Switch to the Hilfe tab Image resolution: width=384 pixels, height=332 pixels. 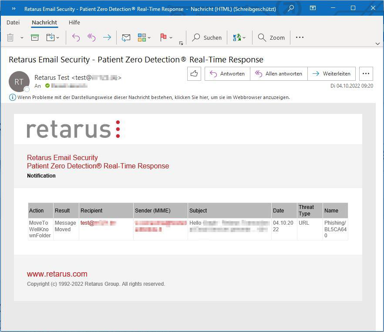pos(74,22)
